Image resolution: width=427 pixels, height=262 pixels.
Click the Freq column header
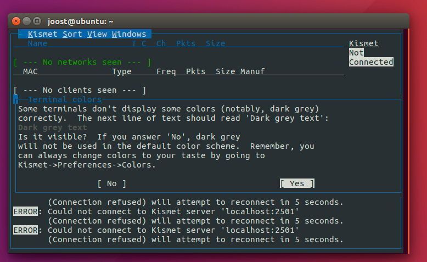(x=166, y=71)
